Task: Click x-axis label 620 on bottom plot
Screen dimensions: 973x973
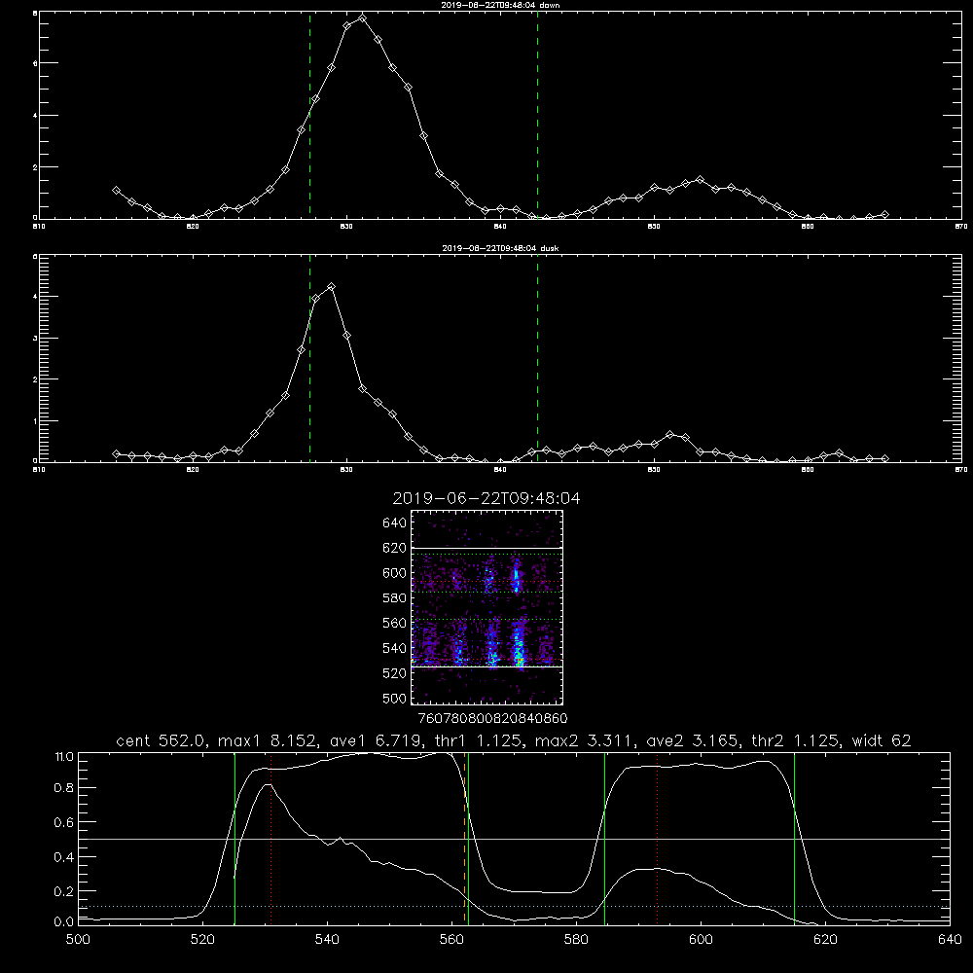Action: coord(825,940)
